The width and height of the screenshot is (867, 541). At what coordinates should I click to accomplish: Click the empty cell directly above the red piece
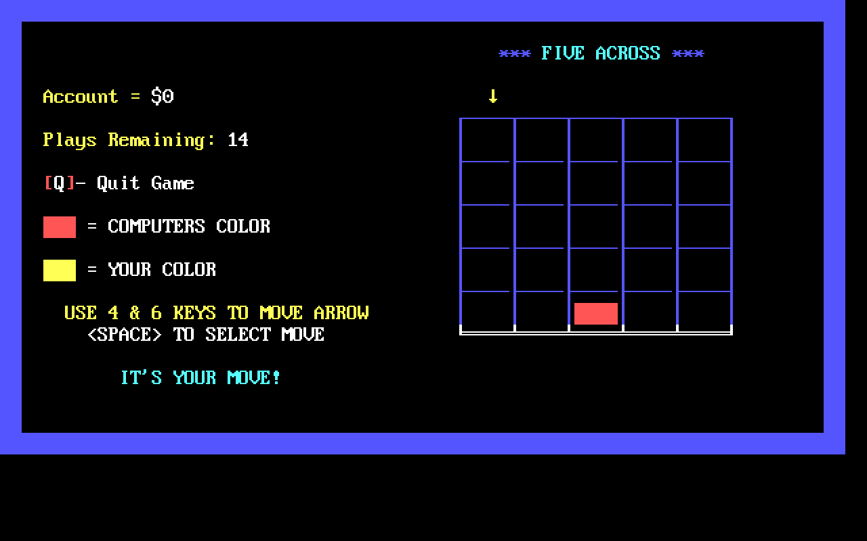[x=595, y=270]
